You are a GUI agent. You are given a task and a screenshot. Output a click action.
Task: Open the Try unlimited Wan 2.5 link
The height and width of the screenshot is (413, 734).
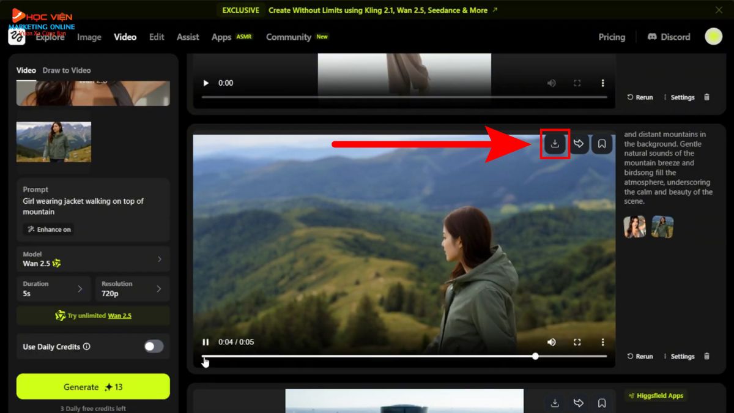[93, 316]
